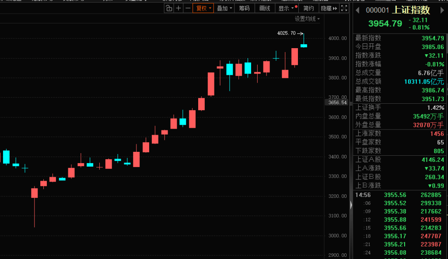Image resolution: width=448 pixels, height=259 pixels.
Task: Click the last cyan candlestick on chart
Action: coord(304,45)
